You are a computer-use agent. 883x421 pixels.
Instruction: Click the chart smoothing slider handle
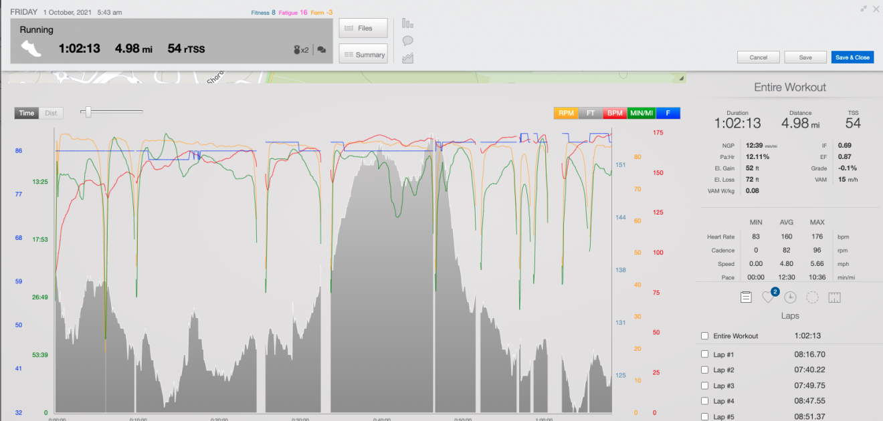(88, 112)
